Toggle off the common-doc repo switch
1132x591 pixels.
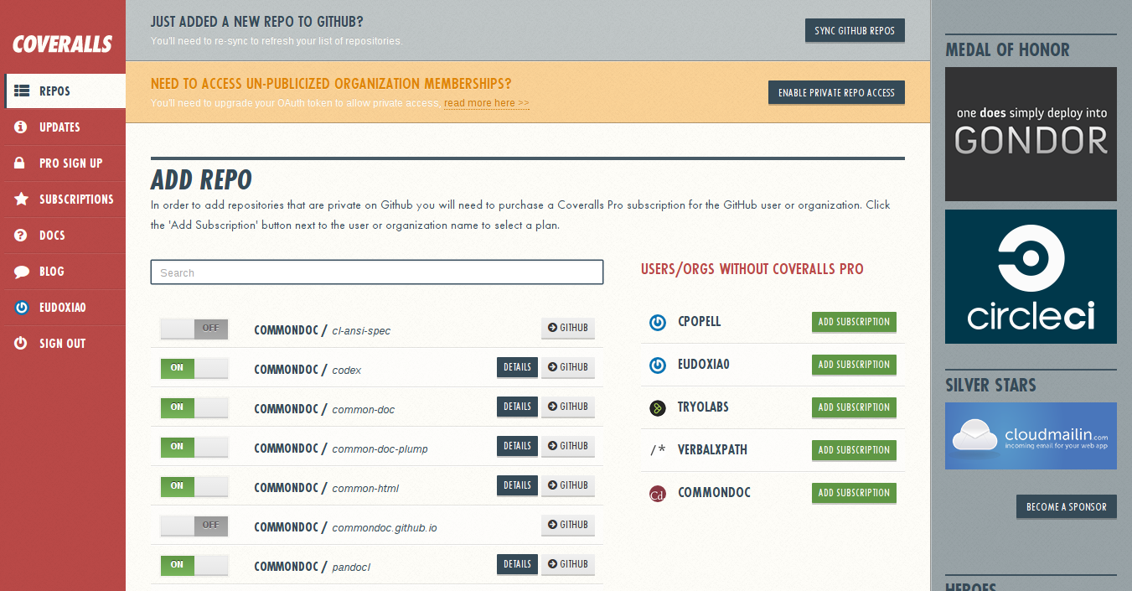[x=194, y=407]
